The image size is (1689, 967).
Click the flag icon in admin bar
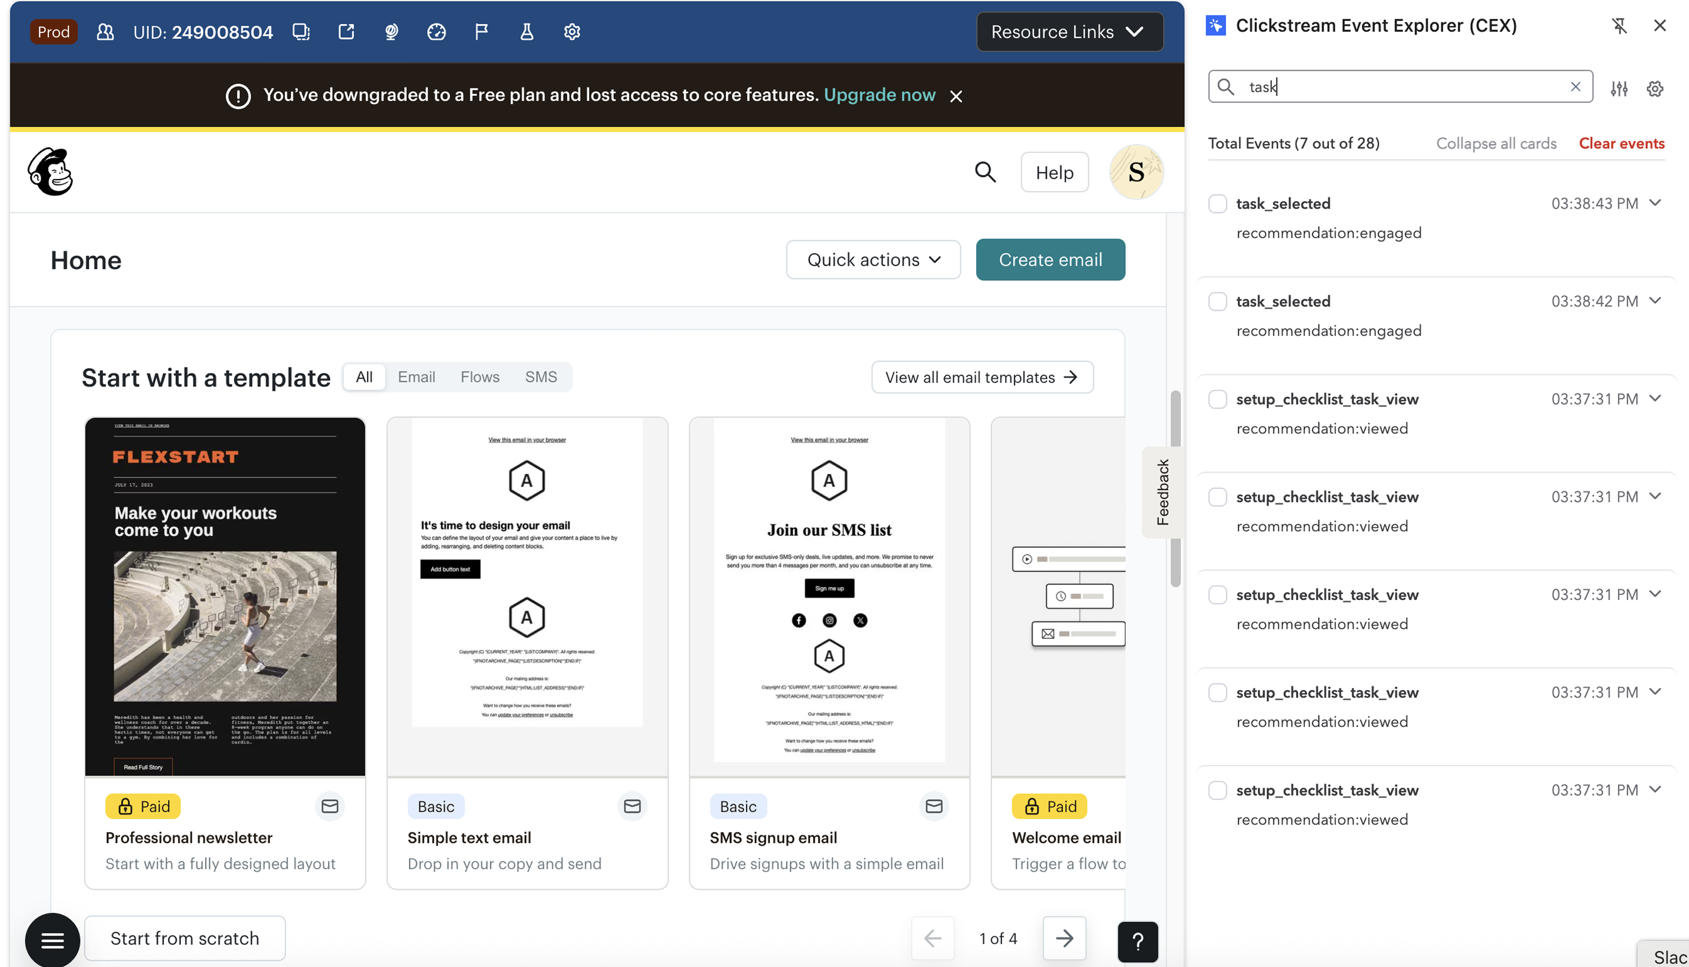pyautogui.click(x=481, y=32)
